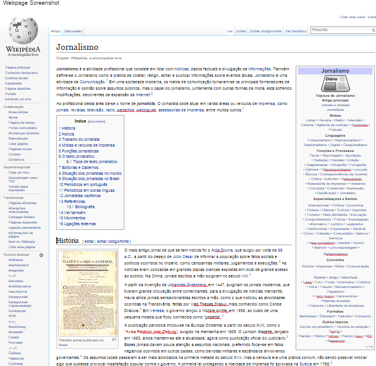Click the Criar uma conta link

point(351,17)
